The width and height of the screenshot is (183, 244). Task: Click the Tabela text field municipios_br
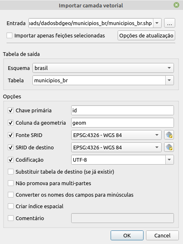99,81
